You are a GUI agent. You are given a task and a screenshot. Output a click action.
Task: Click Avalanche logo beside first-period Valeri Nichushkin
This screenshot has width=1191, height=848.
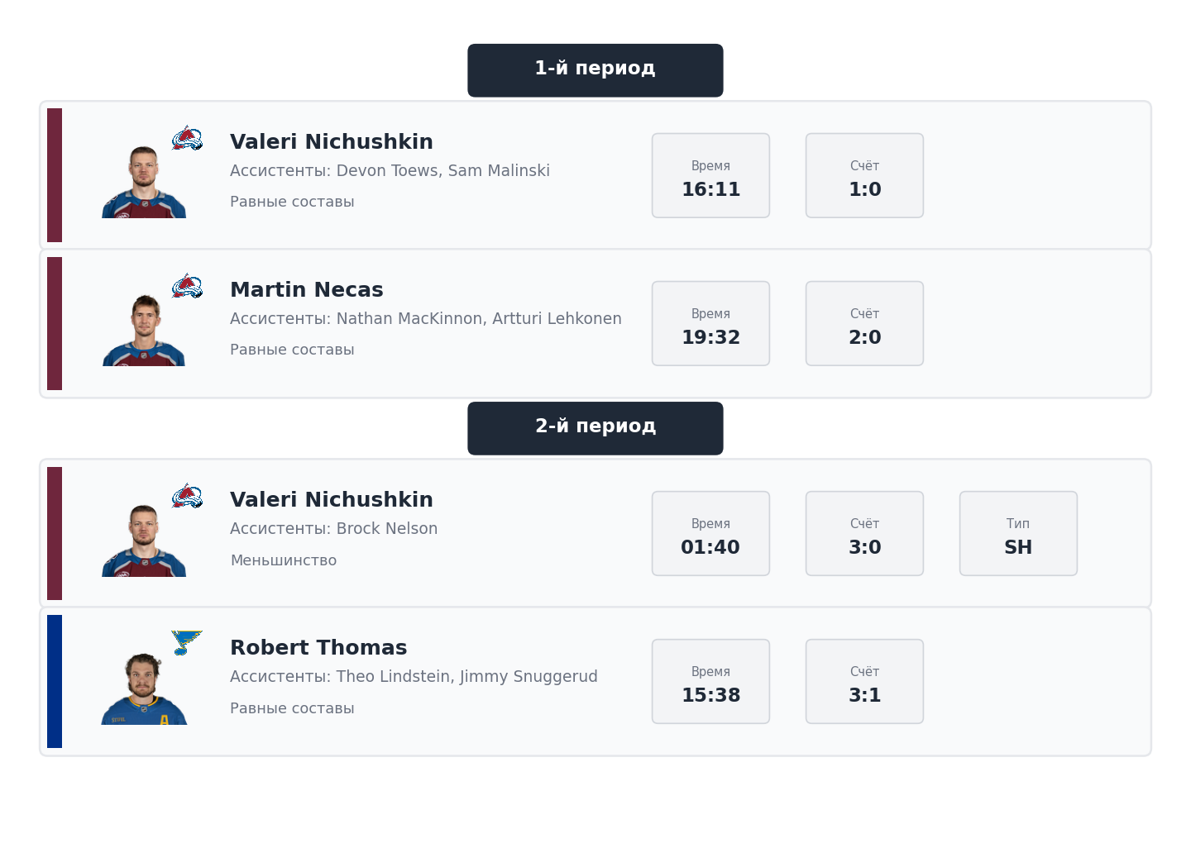[187, 138]
